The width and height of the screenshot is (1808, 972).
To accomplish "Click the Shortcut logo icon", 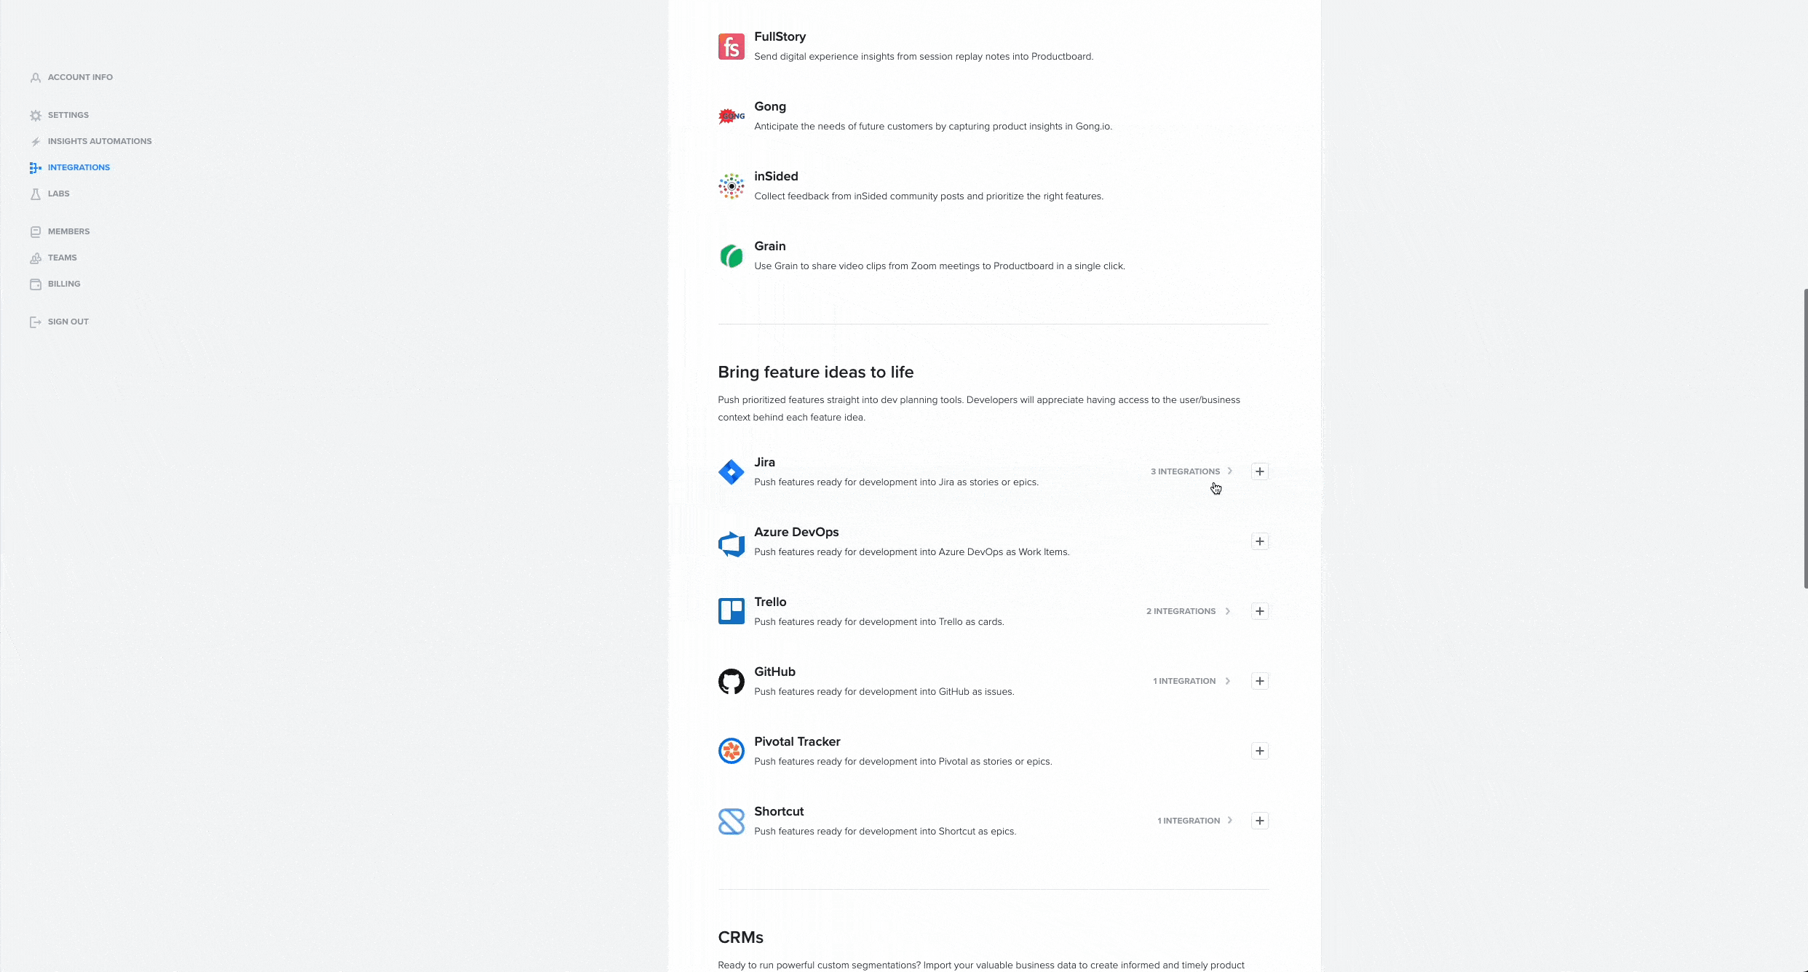I will 731,821.
